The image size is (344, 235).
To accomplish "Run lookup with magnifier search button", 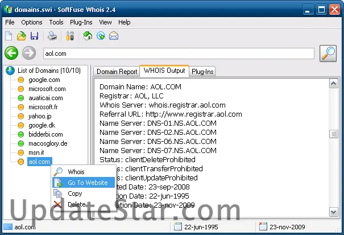I will coord(328,53).
